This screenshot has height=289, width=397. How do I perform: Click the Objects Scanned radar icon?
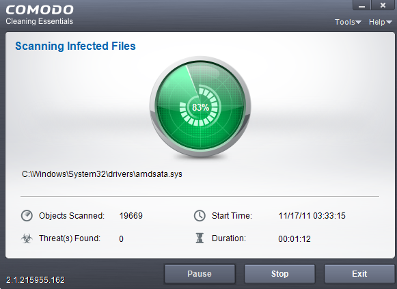tap(27, 216)
